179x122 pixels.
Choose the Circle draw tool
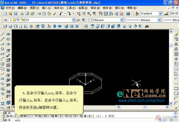point(2,64)
